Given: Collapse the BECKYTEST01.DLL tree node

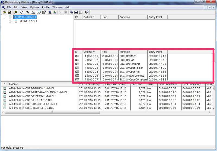Looking at the screenshot, I should (4, 17).
